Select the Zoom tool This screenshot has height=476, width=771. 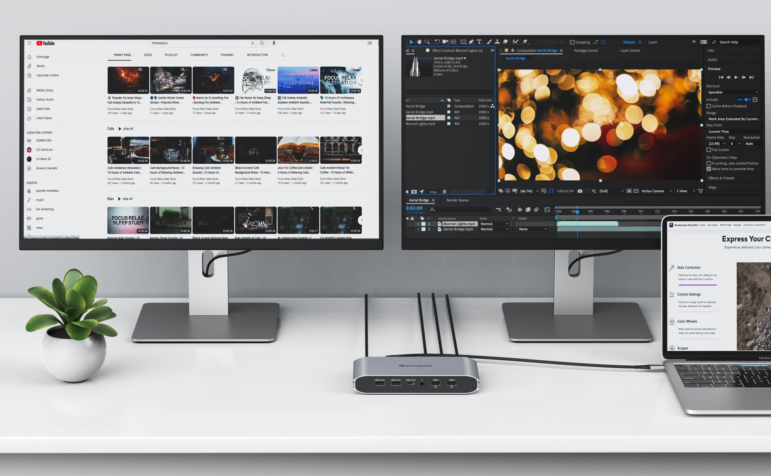[427, 42]
